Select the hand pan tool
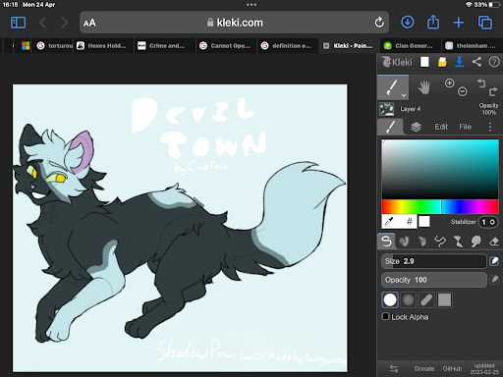The image size is (503, 377). pos(424,87)
